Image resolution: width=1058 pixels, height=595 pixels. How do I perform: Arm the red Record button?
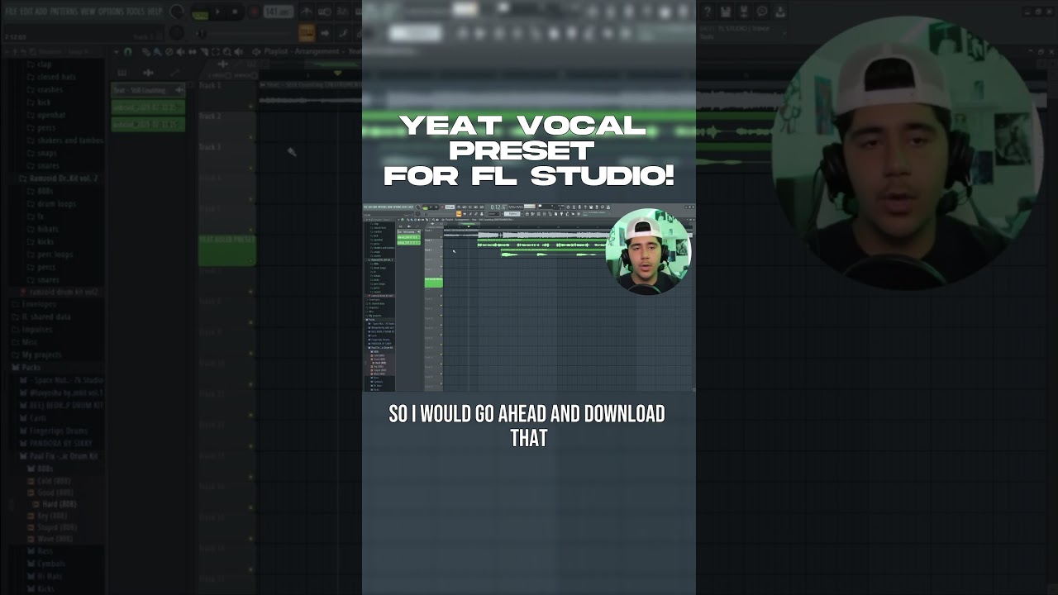coord(255,12)
